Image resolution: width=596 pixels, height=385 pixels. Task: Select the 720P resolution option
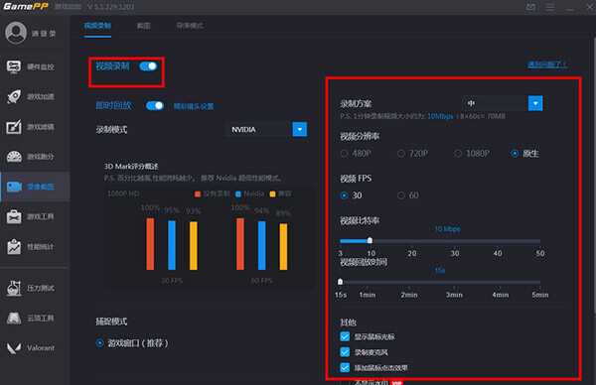coord(413,154)
